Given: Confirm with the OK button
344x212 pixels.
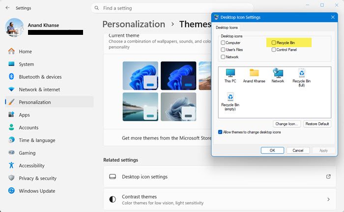Looking at the screenshot, I should pyautogui.click(x=272, y=151).
